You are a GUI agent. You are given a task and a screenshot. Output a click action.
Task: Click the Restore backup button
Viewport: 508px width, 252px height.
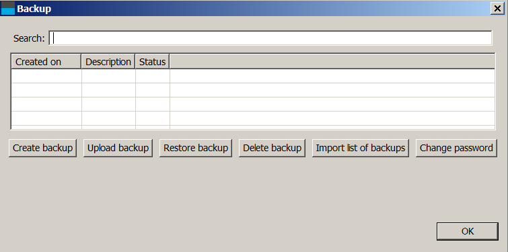pyautogui.click(x=196, y=148)
